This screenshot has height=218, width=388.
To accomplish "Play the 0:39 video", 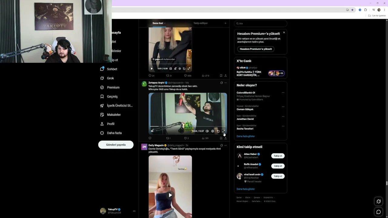I will (x=152, y=69).
